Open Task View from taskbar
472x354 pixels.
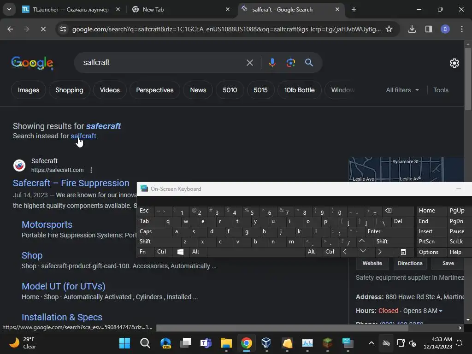tap(186, 343)
